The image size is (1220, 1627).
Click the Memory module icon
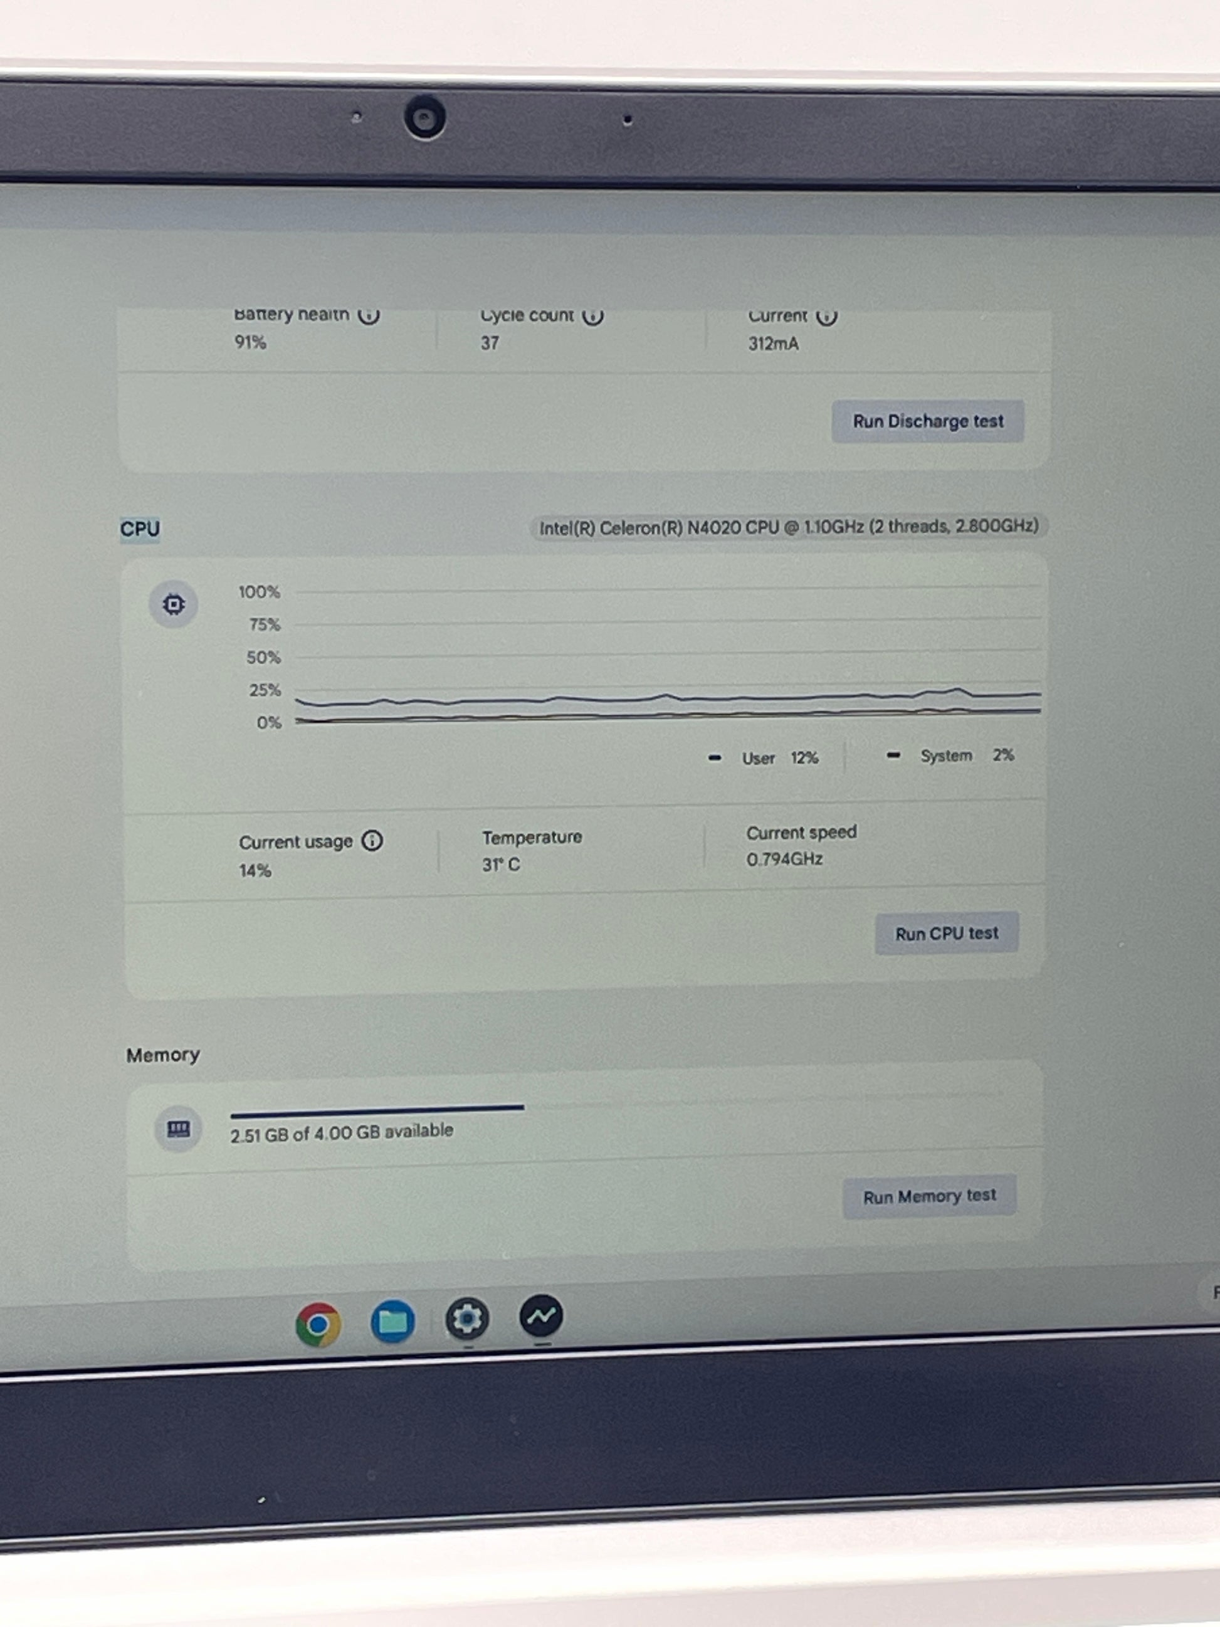tap(179, 1129)
